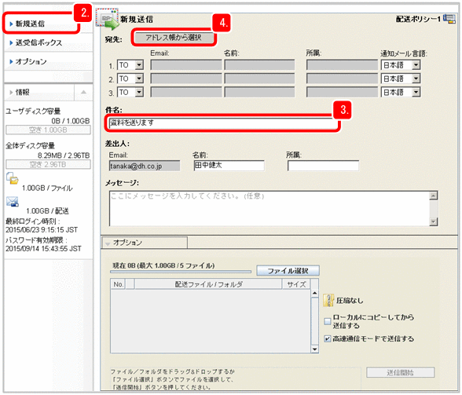Click sender Email tanaka@dh.co.jp field
This screenshot has width=462, height=395.
(145, 166)
